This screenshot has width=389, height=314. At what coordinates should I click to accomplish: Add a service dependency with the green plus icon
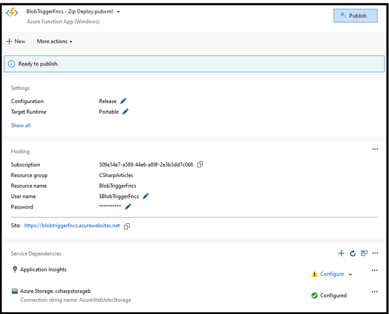[341, 253]
